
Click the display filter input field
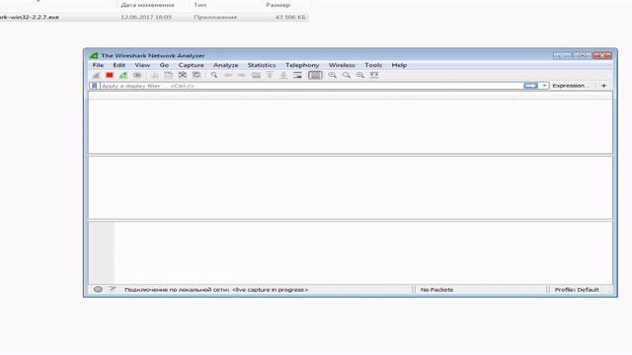tap(311, 86)
